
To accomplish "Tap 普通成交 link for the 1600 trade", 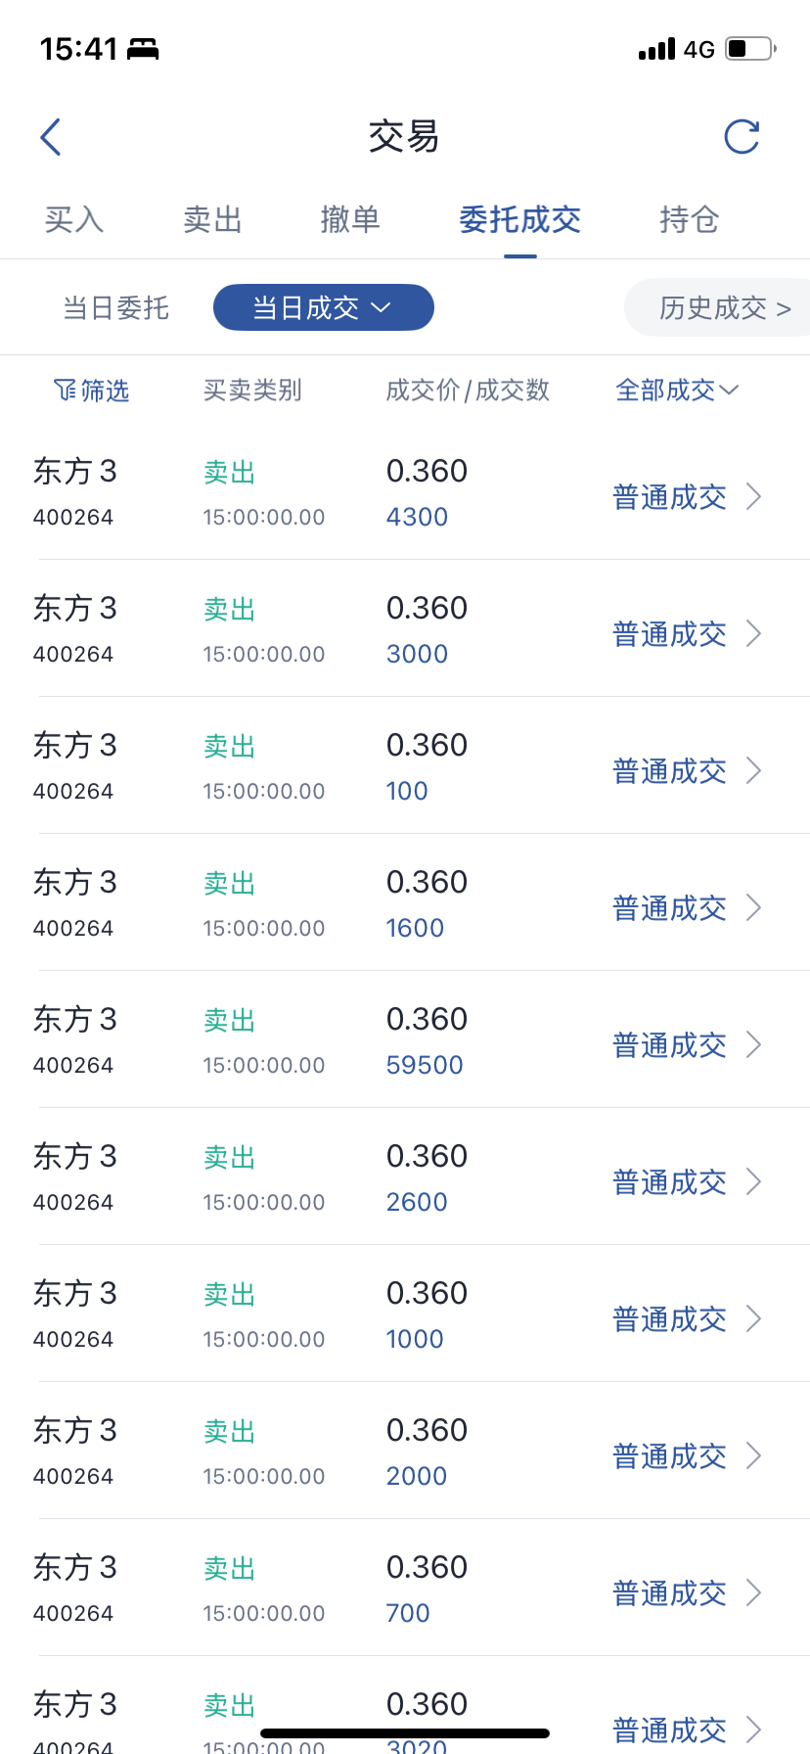I will (x=669, y=908).
